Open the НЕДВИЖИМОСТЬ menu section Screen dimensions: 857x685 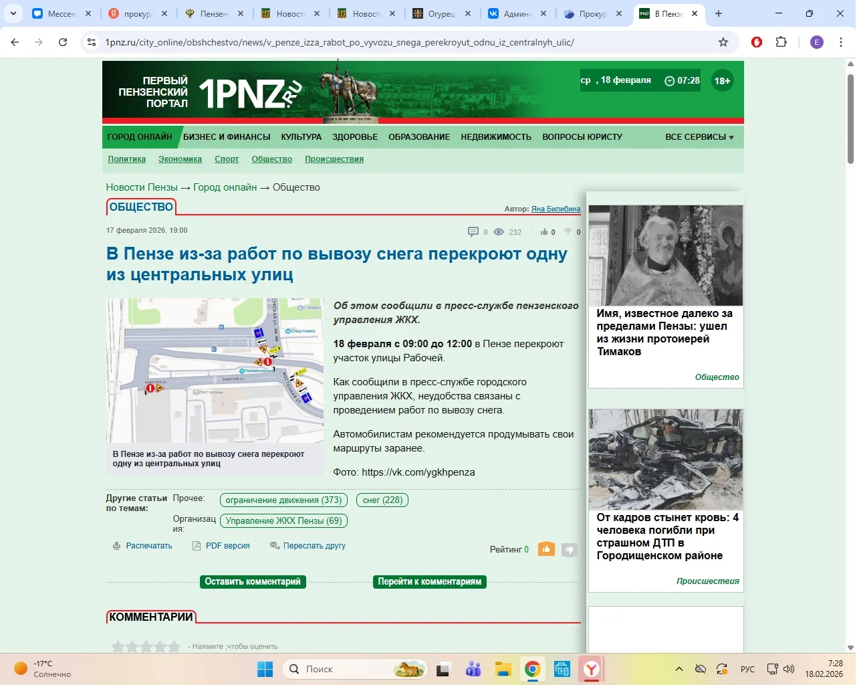pos(495,137)
